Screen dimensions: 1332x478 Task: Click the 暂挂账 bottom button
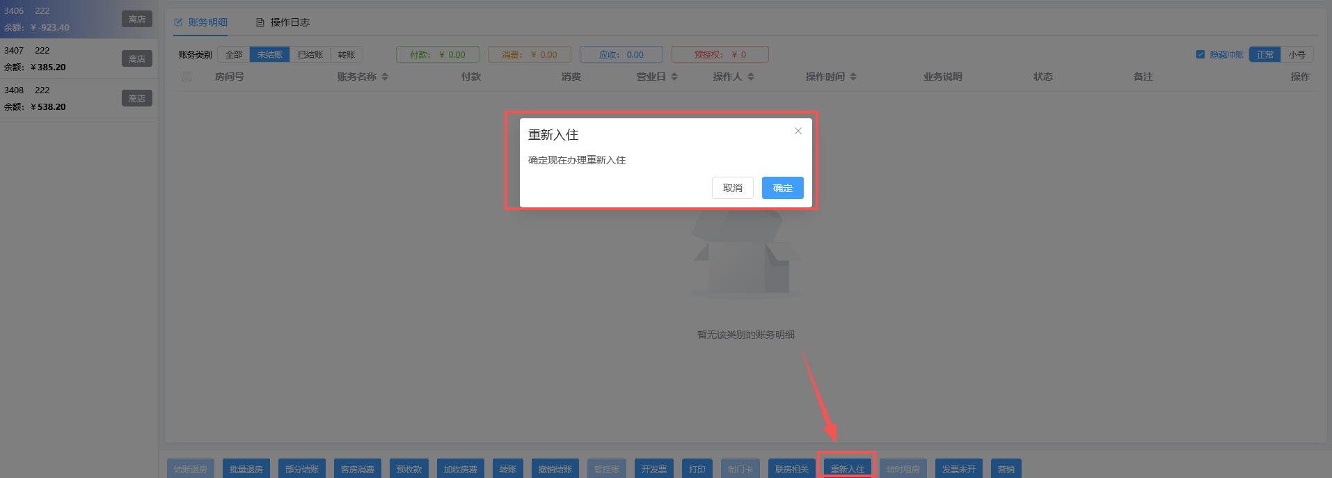pyautogui.click(x=607, y=469)
